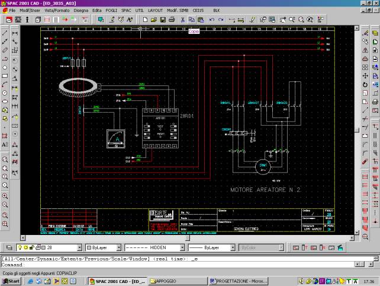Open the HIDDEN linetype dropdown

coord(182,247)
